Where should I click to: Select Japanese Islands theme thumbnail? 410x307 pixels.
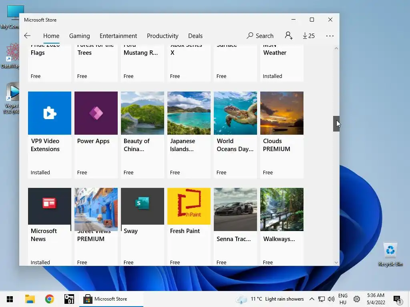click(x=189, y=113)
